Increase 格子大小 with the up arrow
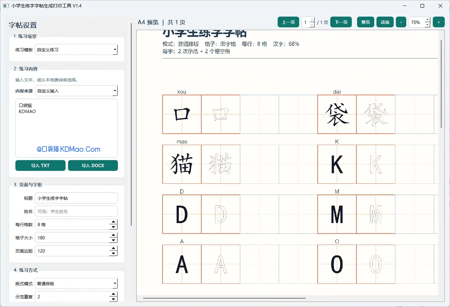 coord(113,235)
